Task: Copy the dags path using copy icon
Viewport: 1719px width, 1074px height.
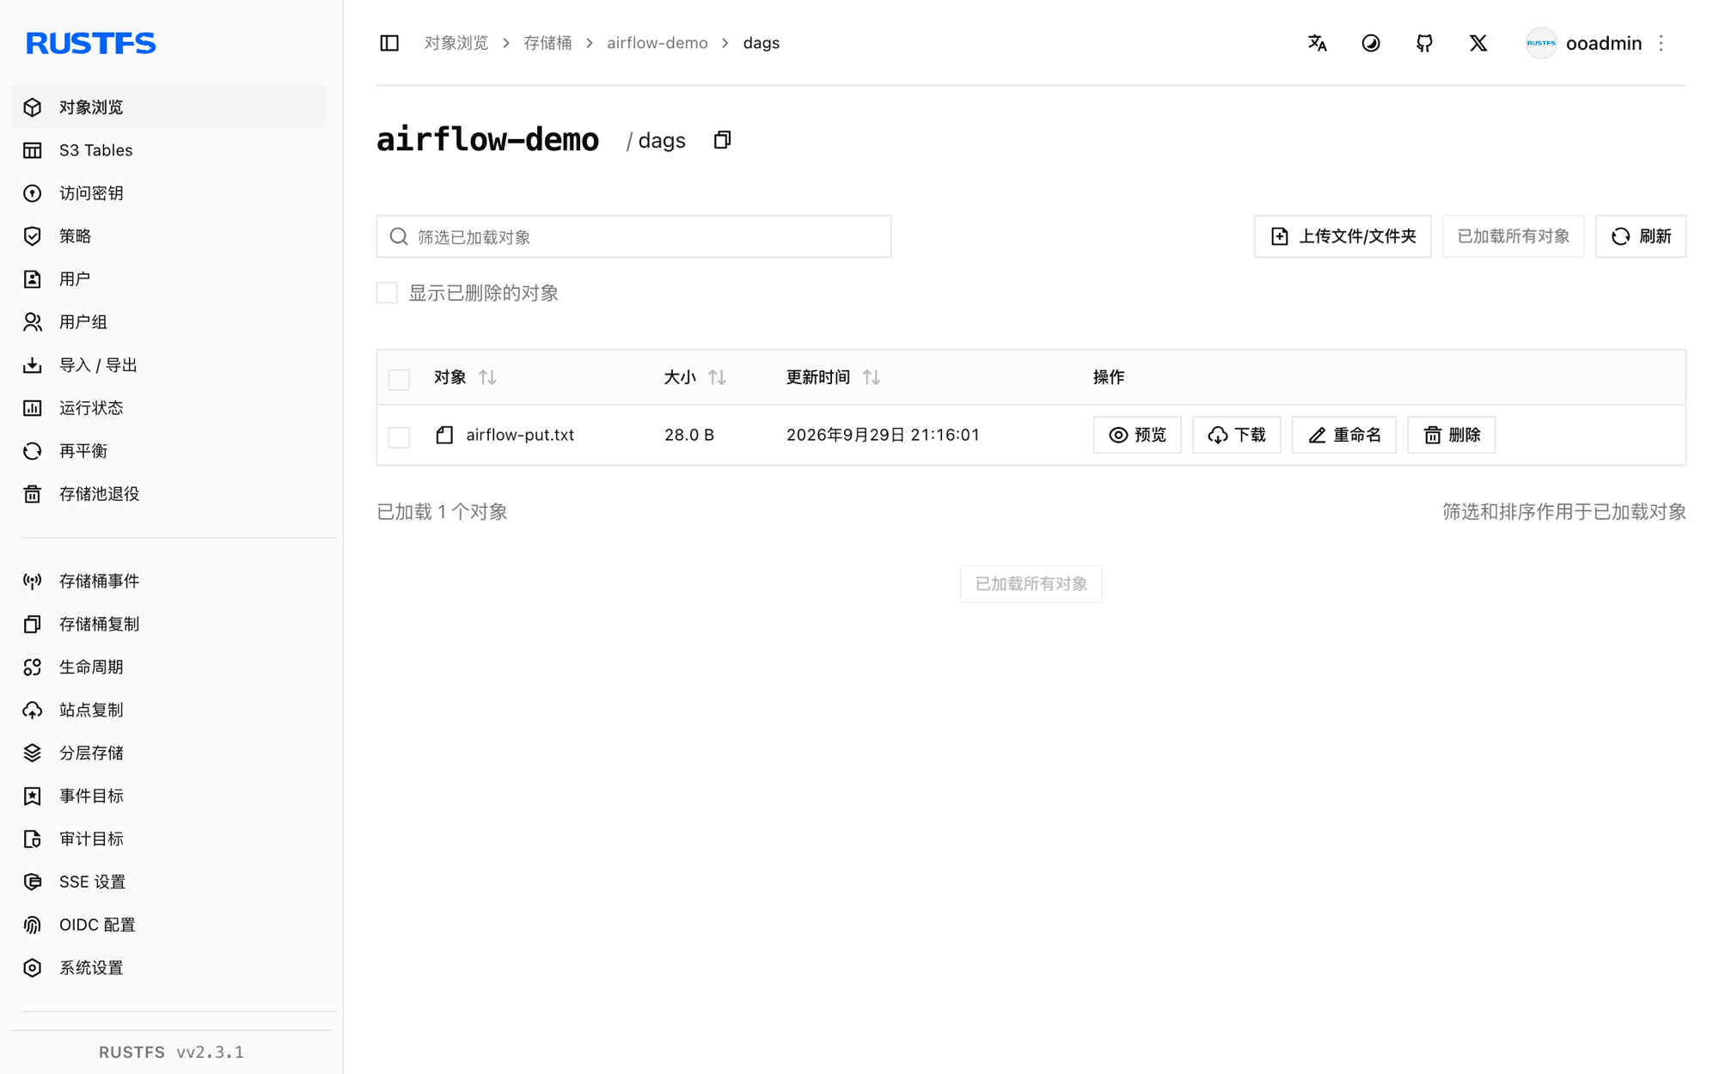Action: (x=722, y=140)
